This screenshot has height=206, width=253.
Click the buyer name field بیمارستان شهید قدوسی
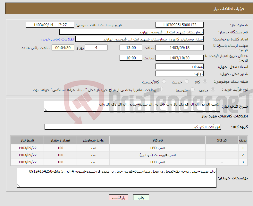131,32
